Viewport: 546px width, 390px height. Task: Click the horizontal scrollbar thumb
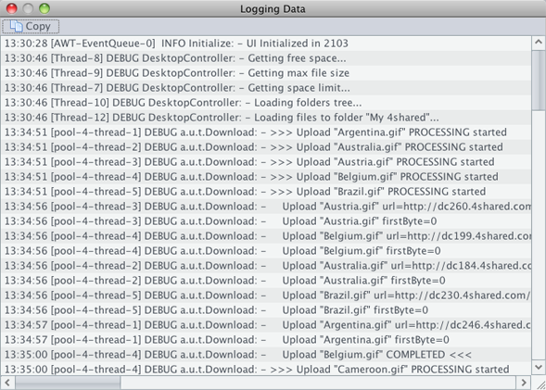[x=68, y=383]
